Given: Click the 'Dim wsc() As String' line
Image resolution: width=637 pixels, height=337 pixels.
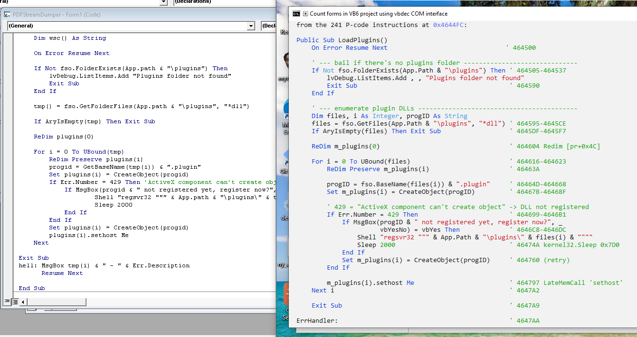Looking at the screenshot, I should [x=70, y=38].
